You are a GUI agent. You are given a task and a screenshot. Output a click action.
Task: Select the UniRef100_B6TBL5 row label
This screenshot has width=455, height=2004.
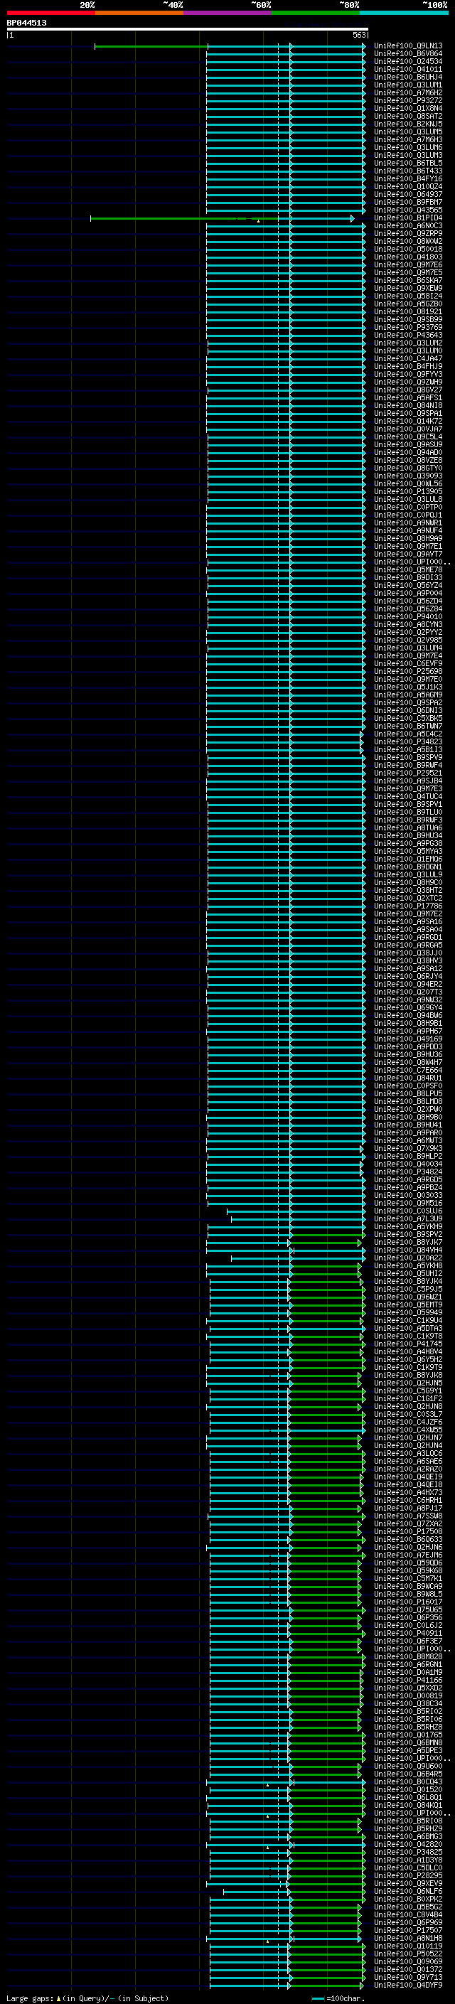[407, 164]
